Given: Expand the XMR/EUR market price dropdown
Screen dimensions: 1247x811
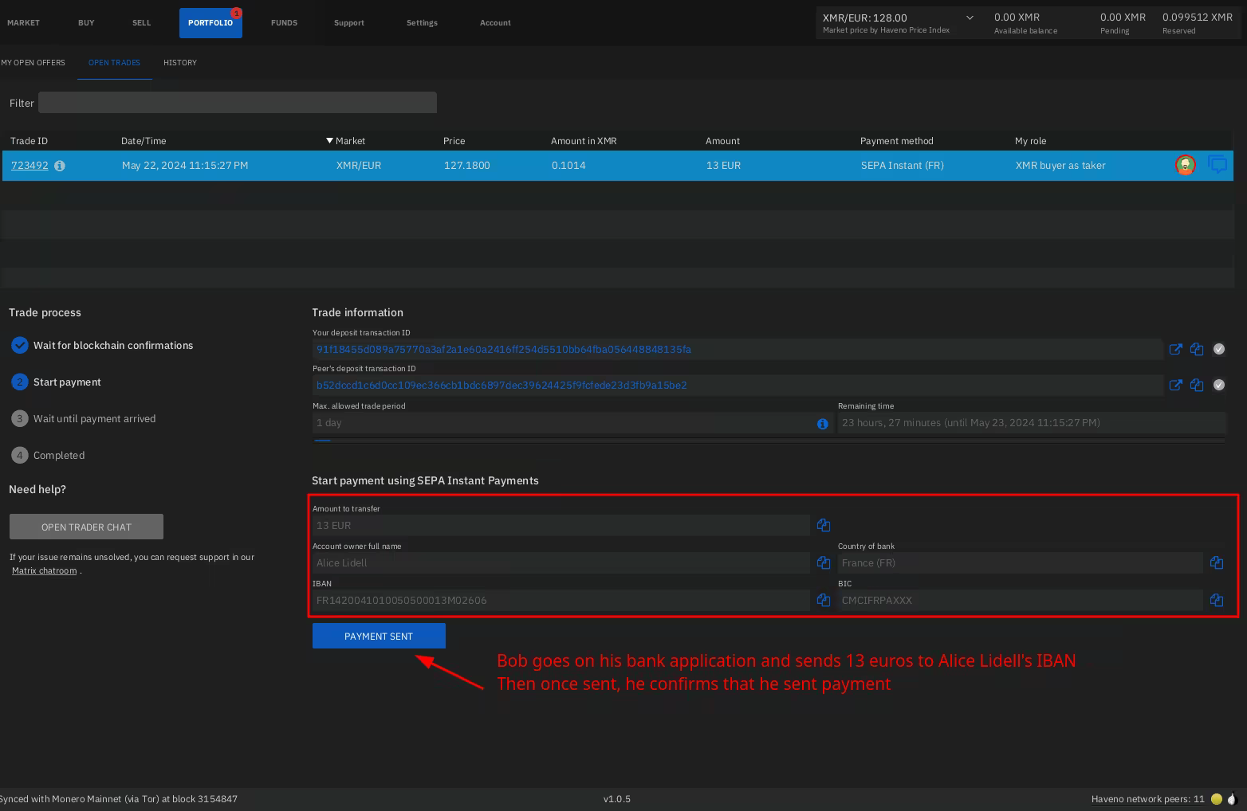Looking at the screenshot, I should pos(970,18).
